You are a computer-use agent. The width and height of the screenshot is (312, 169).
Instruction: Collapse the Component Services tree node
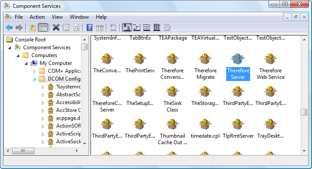click(10, 48)
